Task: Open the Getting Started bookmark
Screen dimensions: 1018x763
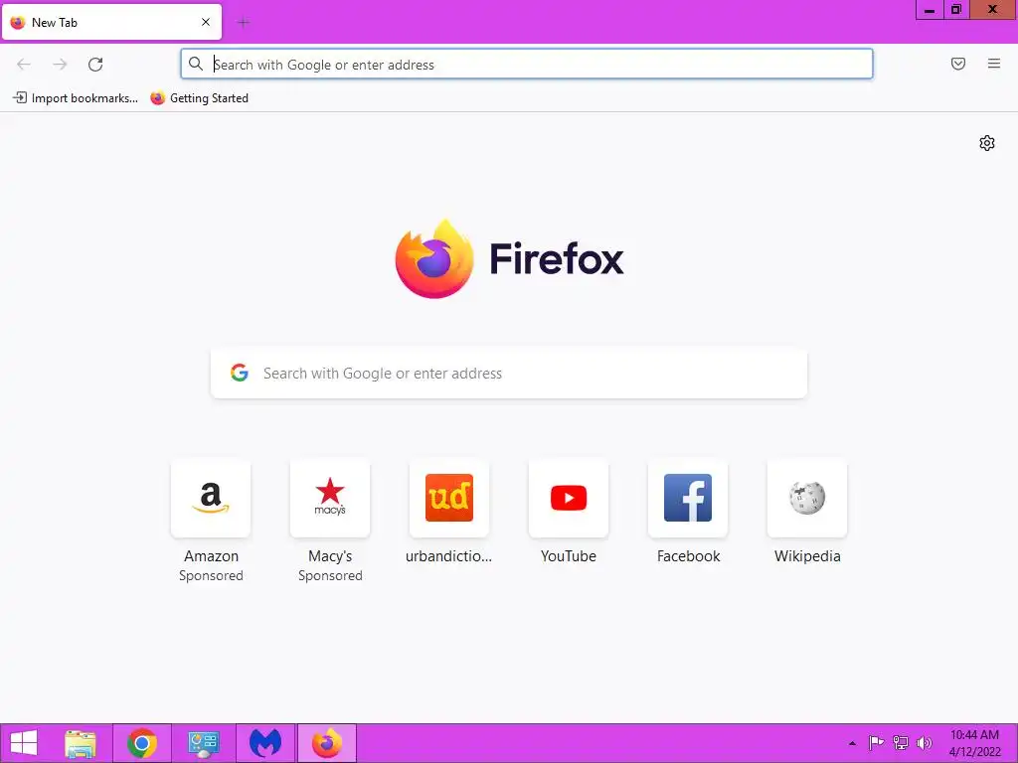Action: coord(199,98)
